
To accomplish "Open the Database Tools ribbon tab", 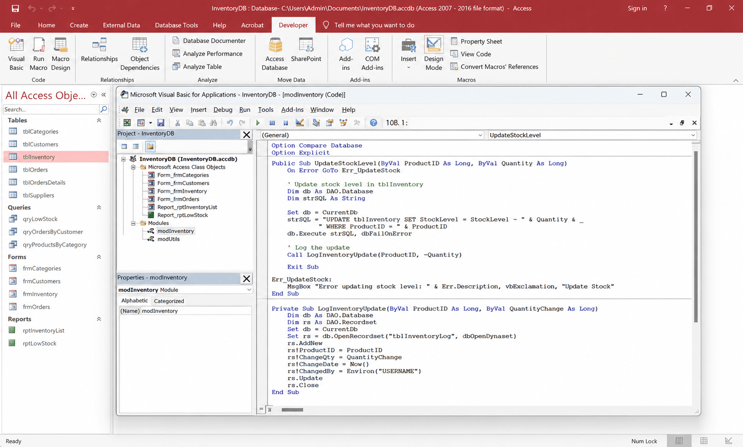I will pos(176,25).
